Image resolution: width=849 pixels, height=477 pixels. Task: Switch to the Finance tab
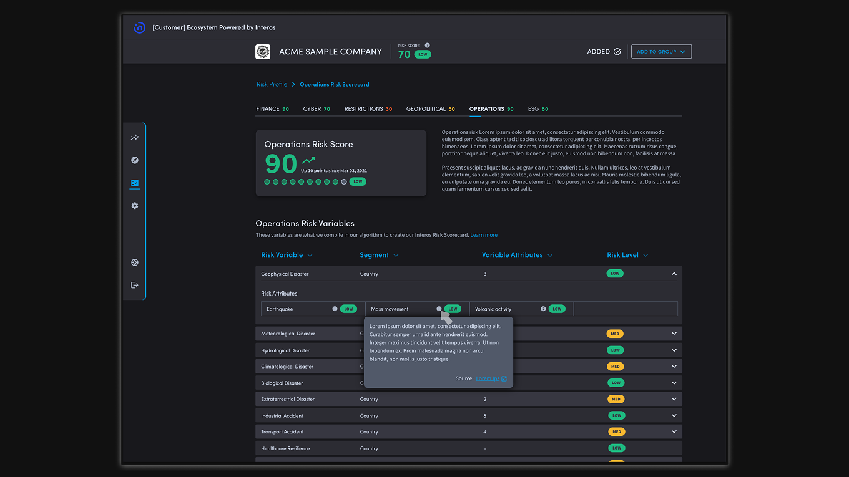pos(272,109)
